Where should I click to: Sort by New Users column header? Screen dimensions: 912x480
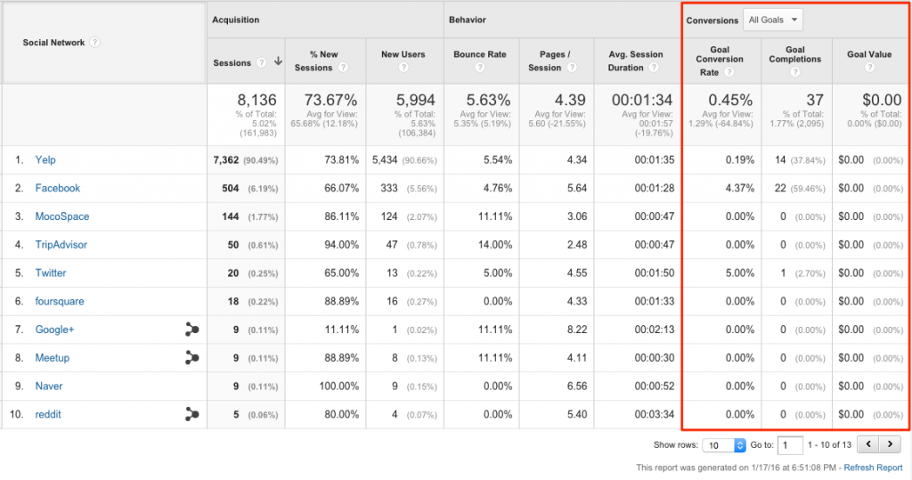[x=403, y=54]
